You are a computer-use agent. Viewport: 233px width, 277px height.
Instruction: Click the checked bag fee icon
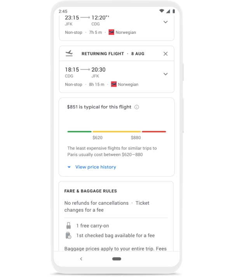pyautogui.click(x=69, y=235)
